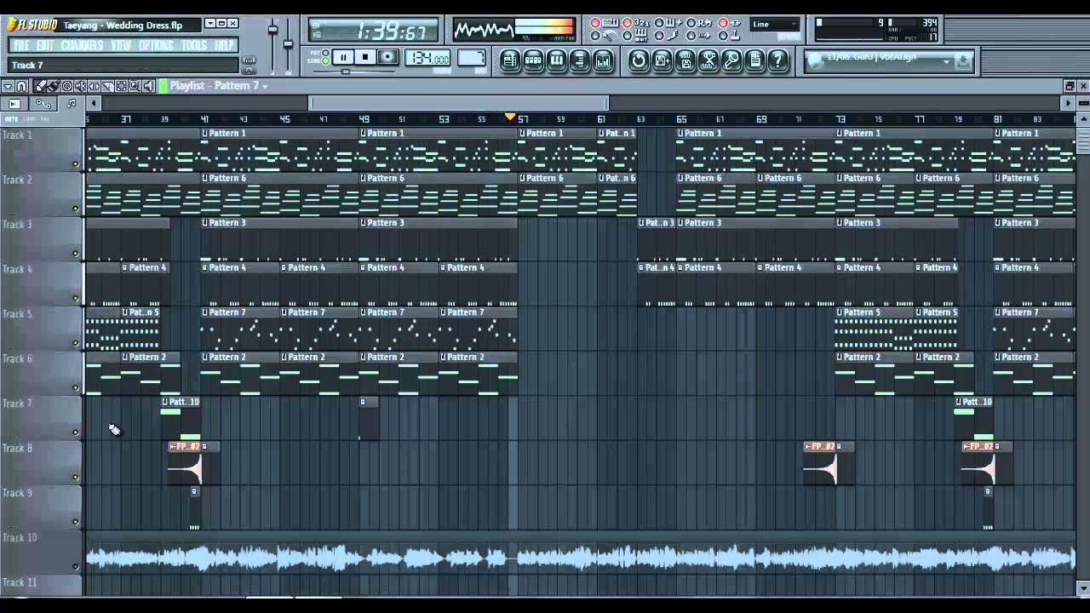The width and height of the screenshot is (1090, 613).
Task: Toggle typing keyboard to piano switch
Action: click(595, 23)
